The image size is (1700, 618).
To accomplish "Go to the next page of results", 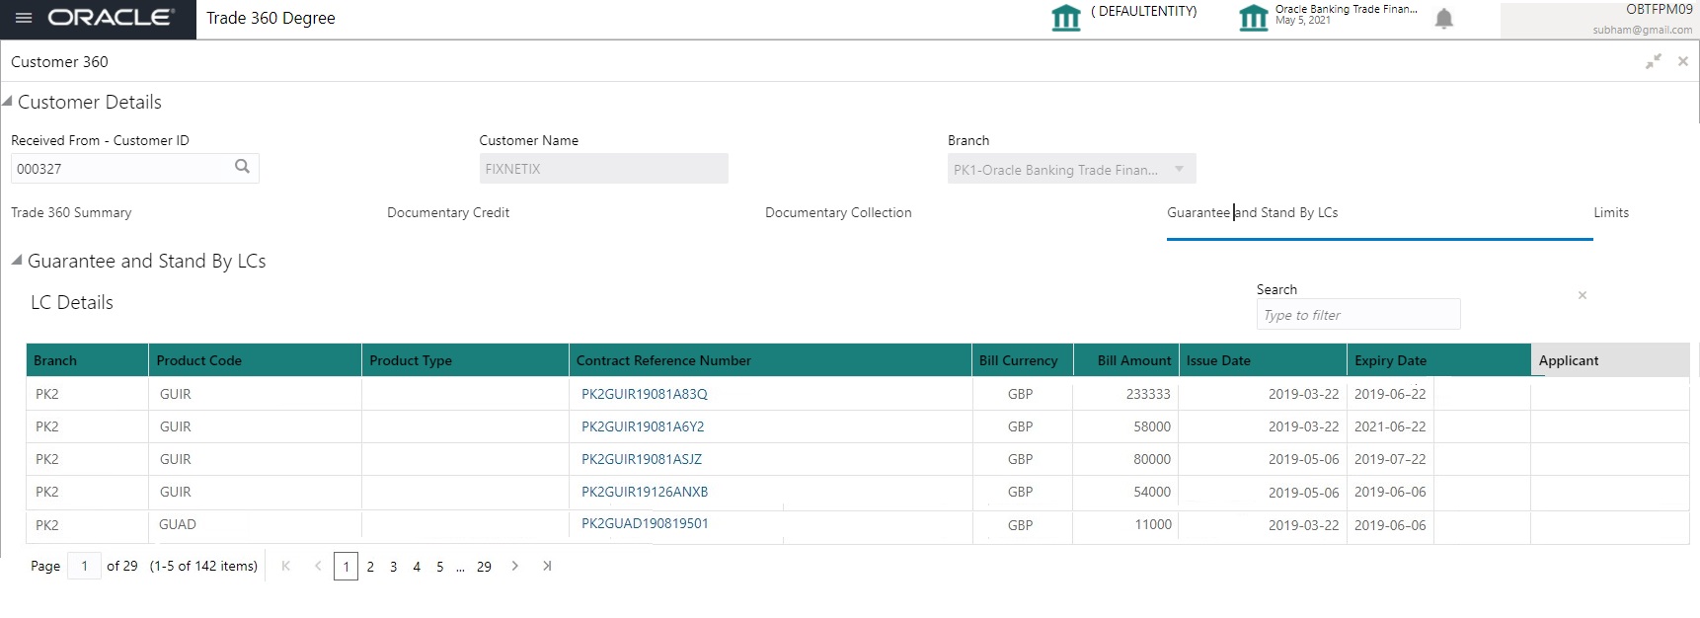I will 514,566.
